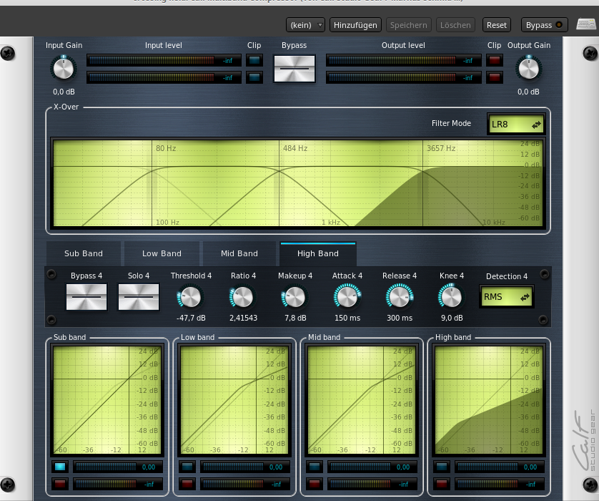599x501 pixels.
Task: Click the Makeup 4 knob
Action: click(x=295, y=297)
